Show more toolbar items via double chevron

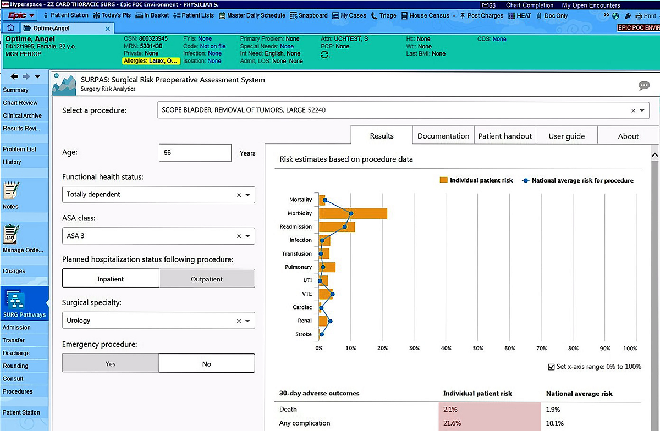click(x=607, y=15)
